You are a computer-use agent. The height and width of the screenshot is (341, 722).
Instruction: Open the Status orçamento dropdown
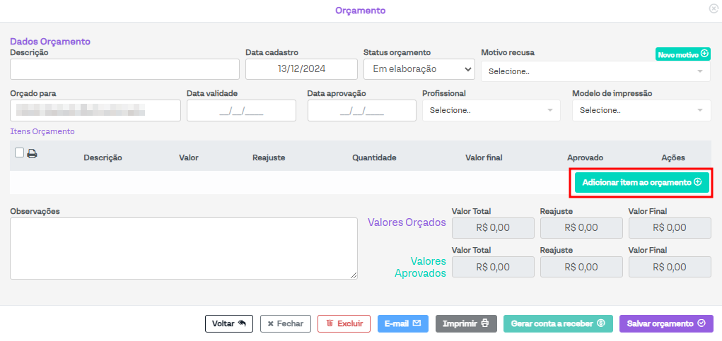pyautogui.click(x=419, y=69)
